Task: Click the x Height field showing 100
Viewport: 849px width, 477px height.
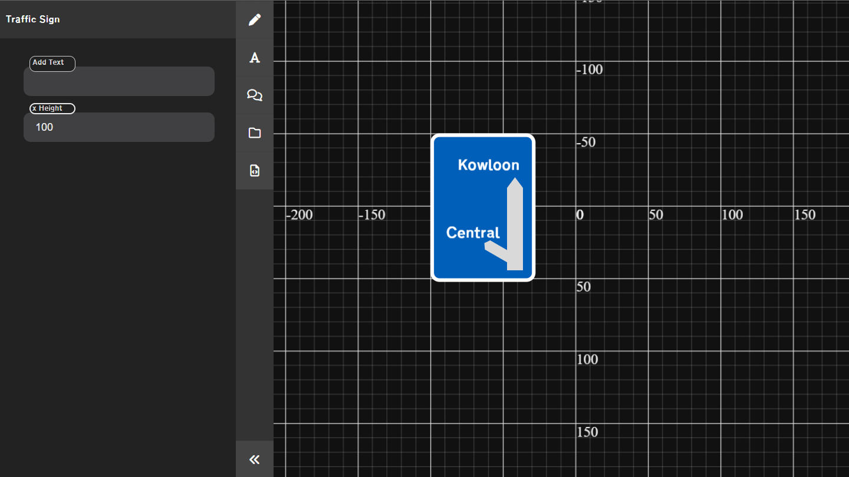Action: [x=119, y=127]
